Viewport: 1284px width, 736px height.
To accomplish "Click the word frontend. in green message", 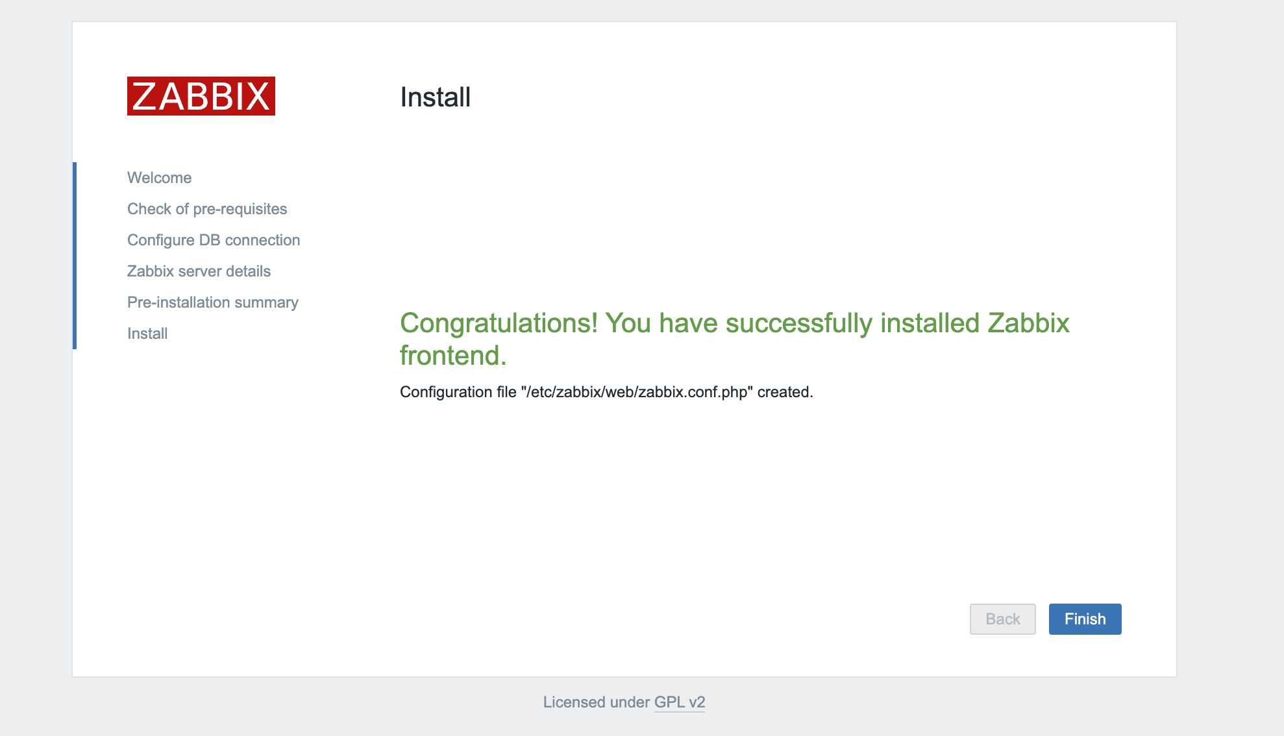I will (452, 356).
